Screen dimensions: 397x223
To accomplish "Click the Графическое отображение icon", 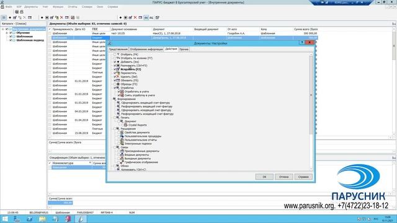I will (x=122, y=162).
